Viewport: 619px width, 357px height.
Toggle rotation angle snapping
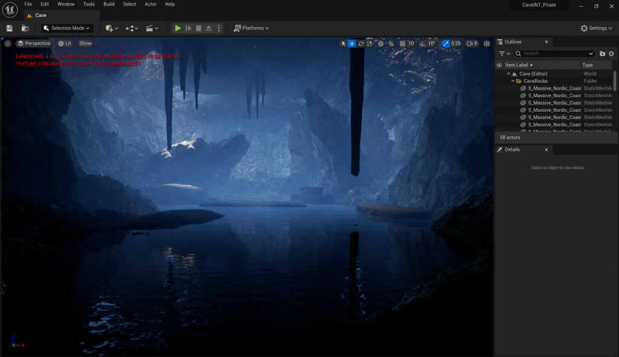point(423,43)
